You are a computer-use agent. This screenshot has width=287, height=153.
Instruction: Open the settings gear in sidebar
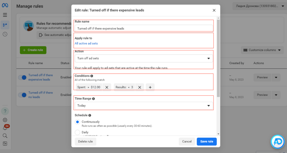point(5,120)
